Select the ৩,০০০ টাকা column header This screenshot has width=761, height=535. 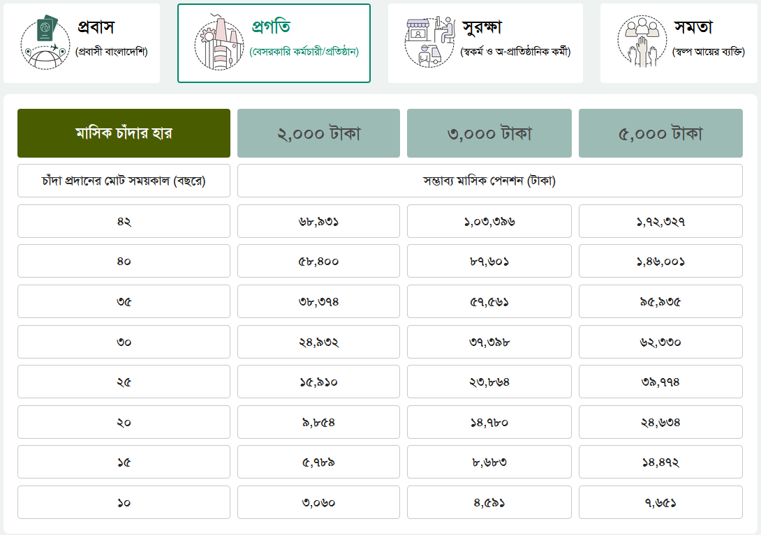489,133
